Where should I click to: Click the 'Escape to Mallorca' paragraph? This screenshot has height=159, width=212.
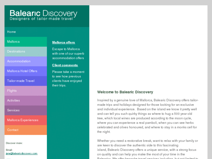[68, 53]
